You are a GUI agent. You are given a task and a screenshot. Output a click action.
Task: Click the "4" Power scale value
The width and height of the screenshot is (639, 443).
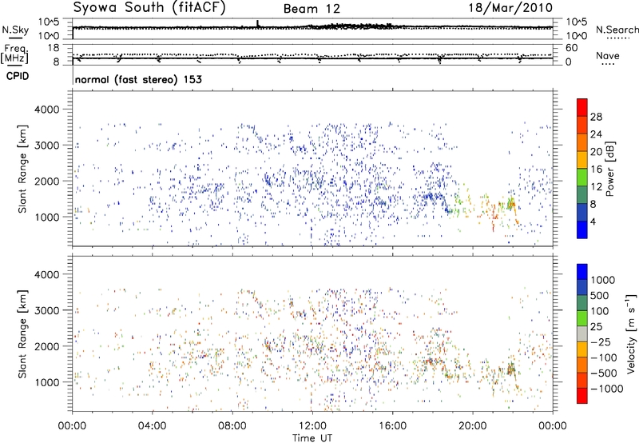click(x=593, y=222)
